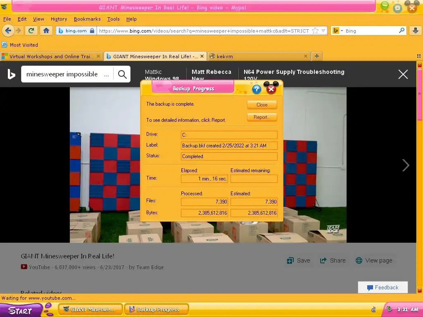The image size is (423, 317).
Task: Open the Tools menu
Action: click(x=113, y=19)
